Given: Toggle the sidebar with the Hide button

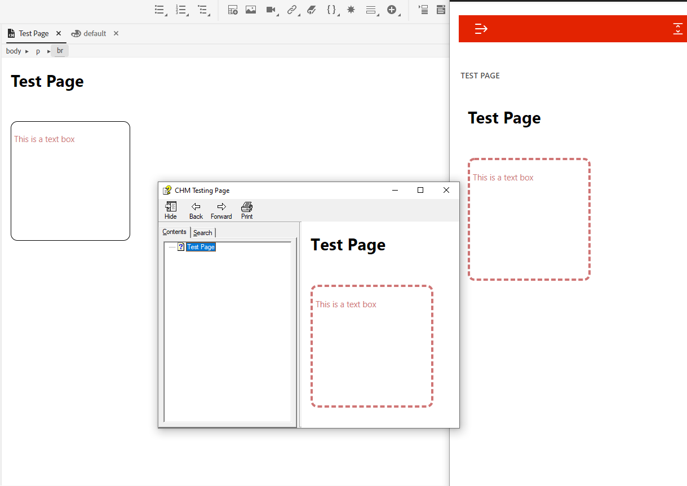Looking at the screenshot, I should (x=170, y=210).
